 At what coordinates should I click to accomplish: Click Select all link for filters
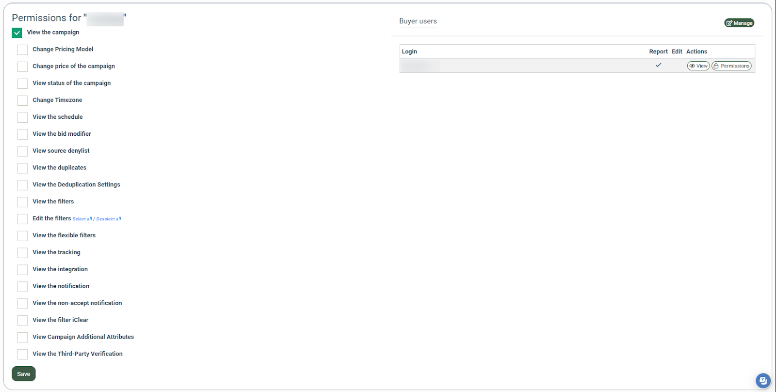click(82, 219)
